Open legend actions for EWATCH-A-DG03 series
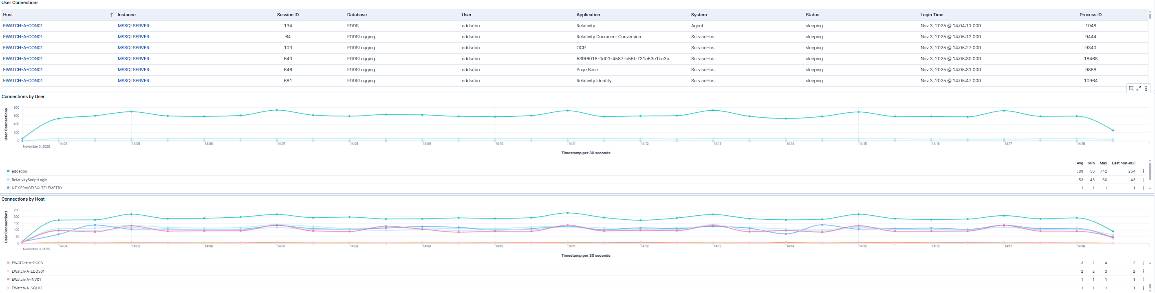 [x=1143, y=263]
